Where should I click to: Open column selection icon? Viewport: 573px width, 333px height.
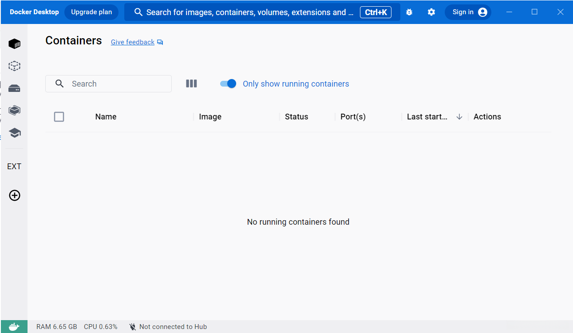coord(191,83)
